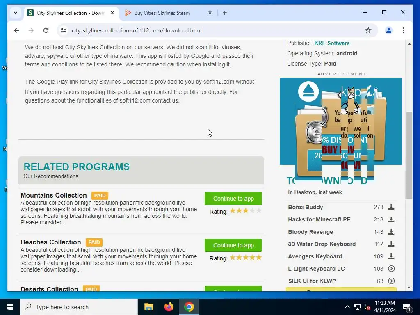Viewport: 420px width, 315px height.
Task: Open the Mountains Collection program link
Action: tap(54, 195)
